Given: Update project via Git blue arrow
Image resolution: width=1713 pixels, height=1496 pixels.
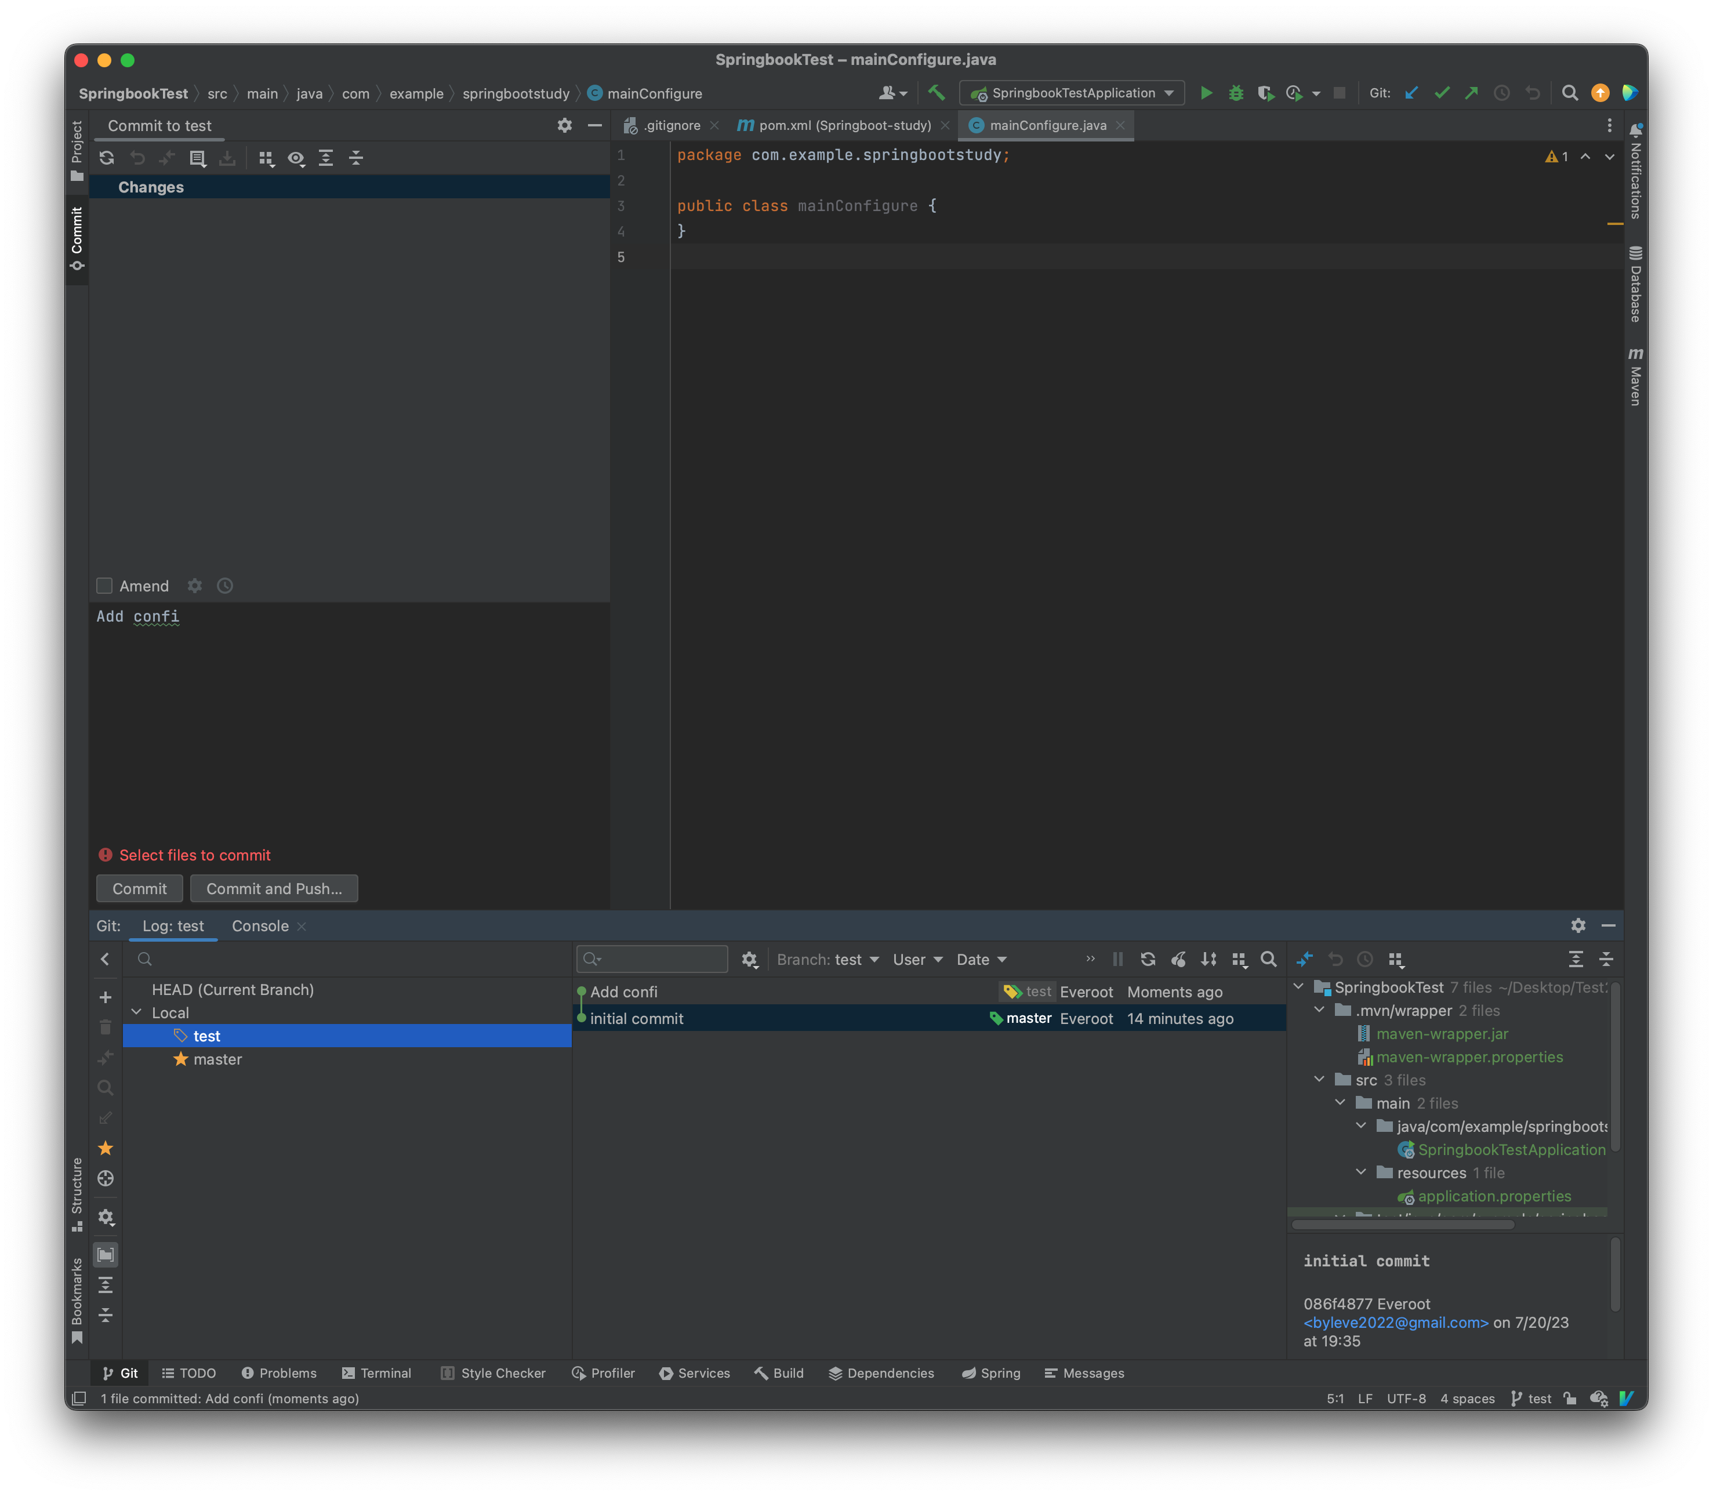Looking at the screenshot, I should (x=1411, y=93).
